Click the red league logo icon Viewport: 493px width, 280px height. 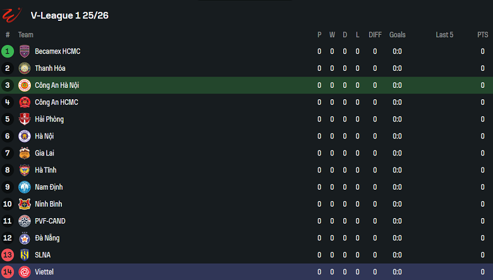(x=13, y=14)
